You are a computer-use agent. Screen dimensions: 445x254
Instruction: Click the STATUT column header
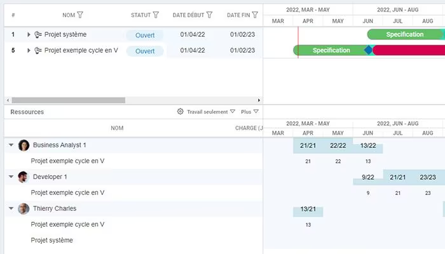point(140,15)
